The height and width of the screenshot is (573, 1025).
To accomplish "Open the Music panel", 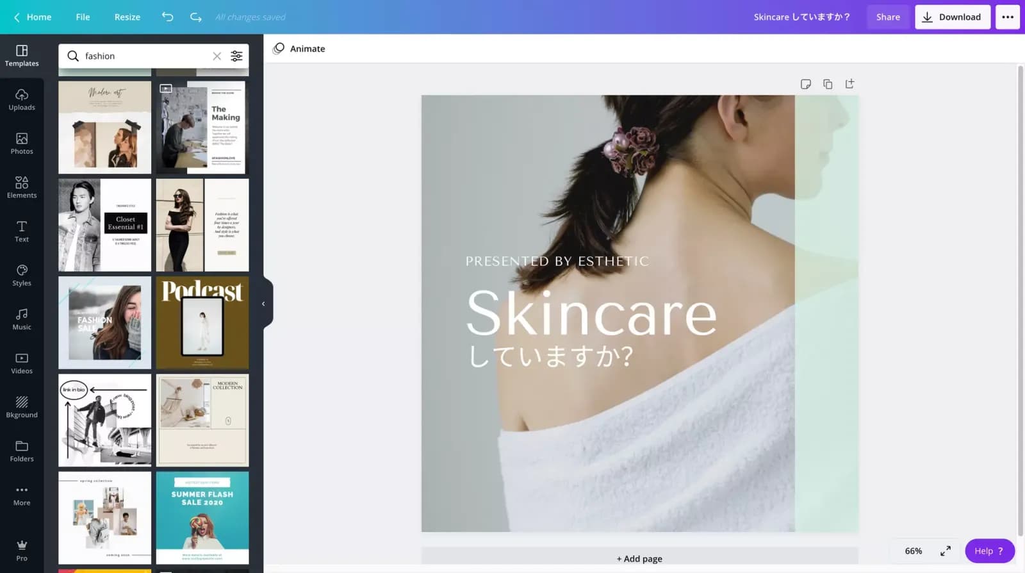I will [22, 319].
